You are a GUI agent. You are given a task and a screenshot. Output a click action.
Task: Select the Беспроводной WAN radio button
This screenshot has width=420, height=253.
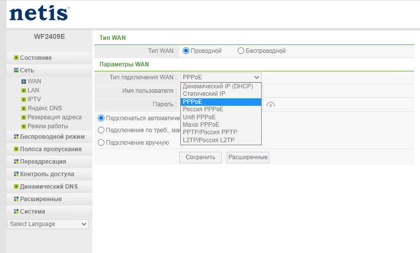pyautogui.click(x=241, y=51)
